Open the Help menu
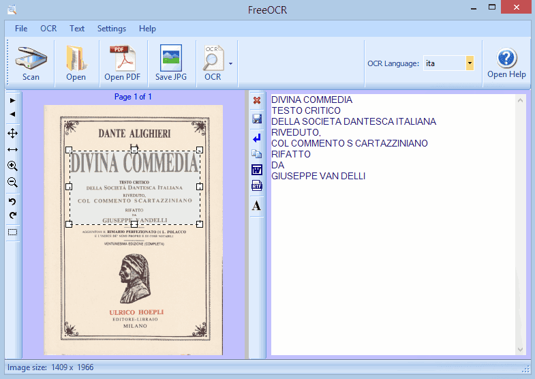The image size is (535, 379). tap(147, 29)
